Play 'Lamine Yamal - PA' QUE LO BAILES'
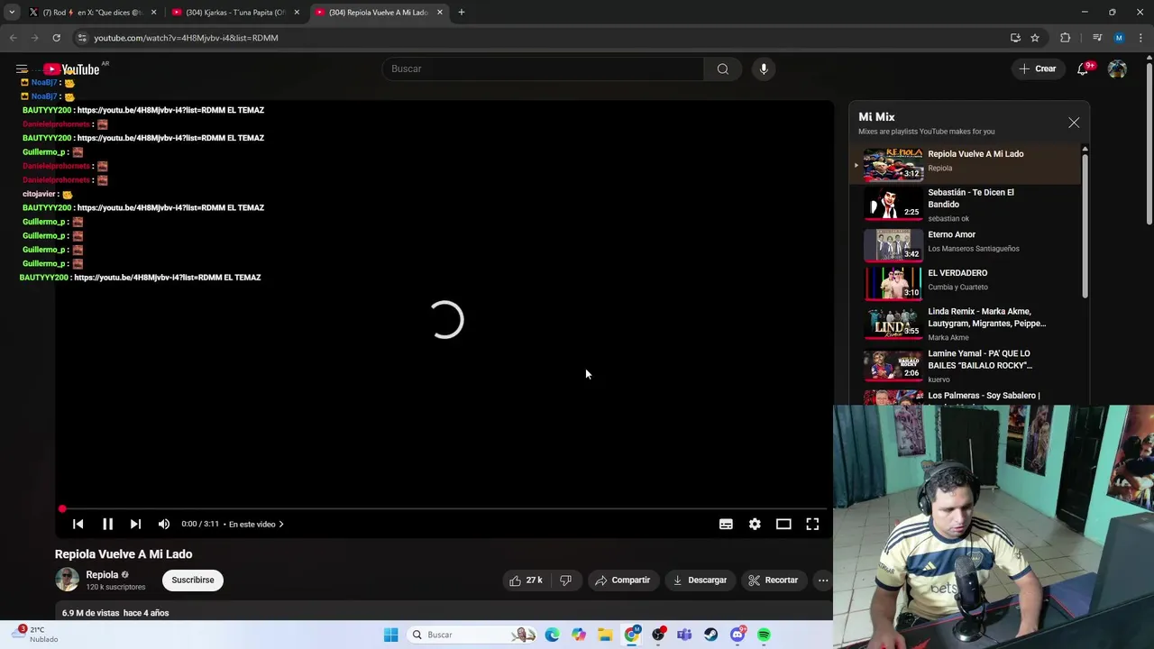The width and height of the screenshot is (1154, 649). coord(965,365)
